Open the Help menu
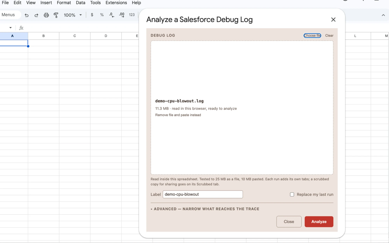This screenshot has height=243, width=389. [136, 3]
